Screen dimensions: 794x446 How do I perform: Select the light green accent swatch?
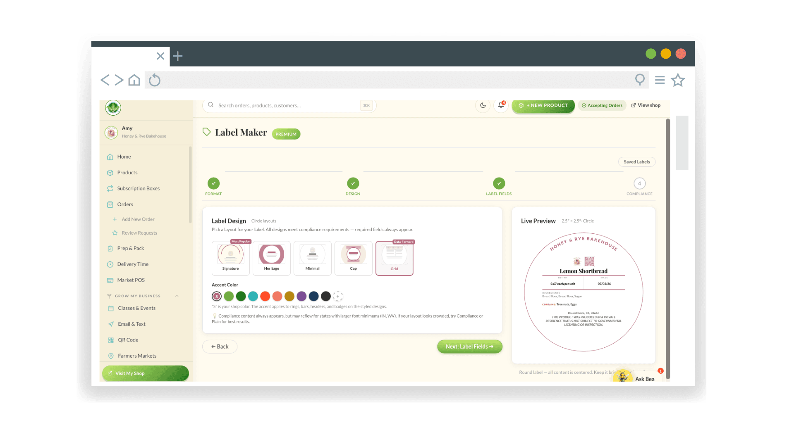(229, 297)
